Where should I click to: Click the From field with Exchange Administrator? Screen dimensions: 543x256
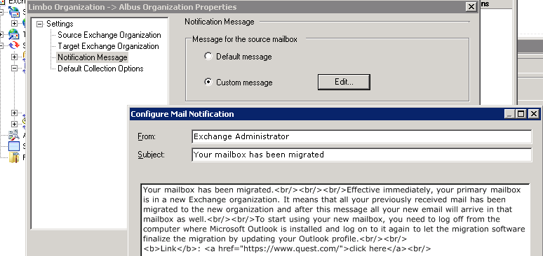point(361,136)
